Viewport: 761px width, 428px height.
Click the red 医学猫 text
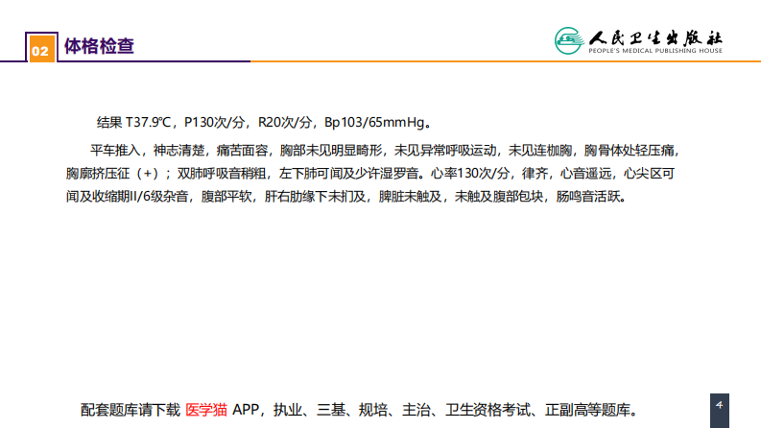(x=206, y=409)
